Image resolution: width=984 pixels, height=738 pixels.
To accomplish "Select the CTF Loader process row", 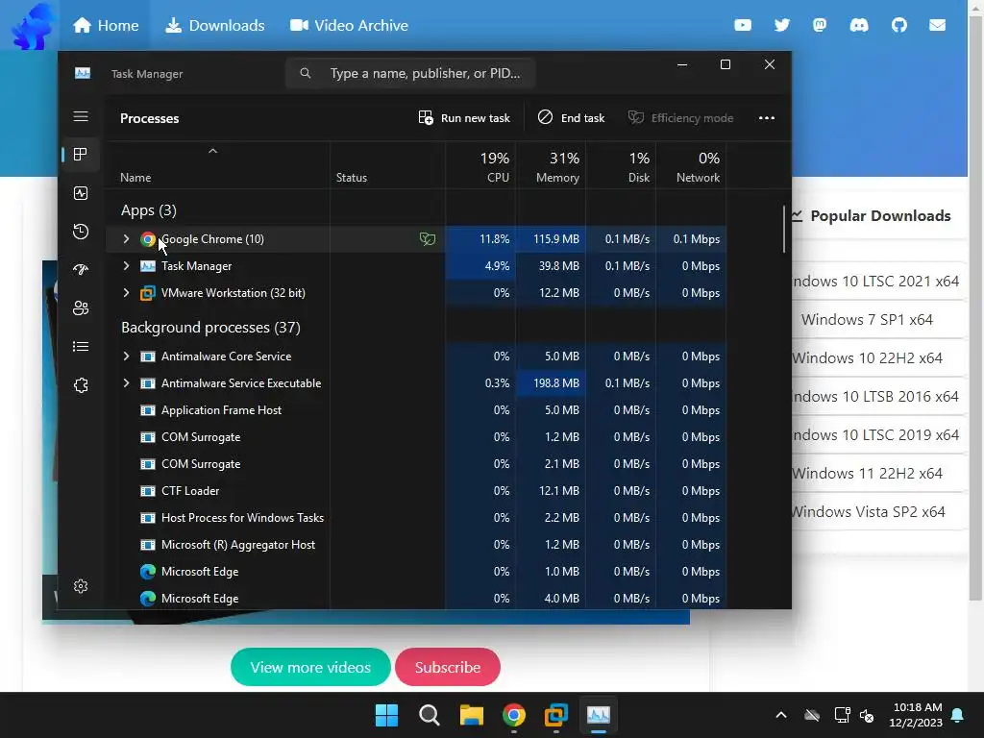I will [416, 491].
